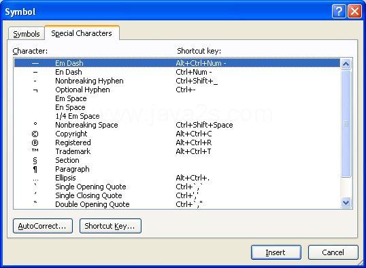Select Em Space in the list
Image resolution: width=366 pixels, height=268 pixels.
point(177,98)
